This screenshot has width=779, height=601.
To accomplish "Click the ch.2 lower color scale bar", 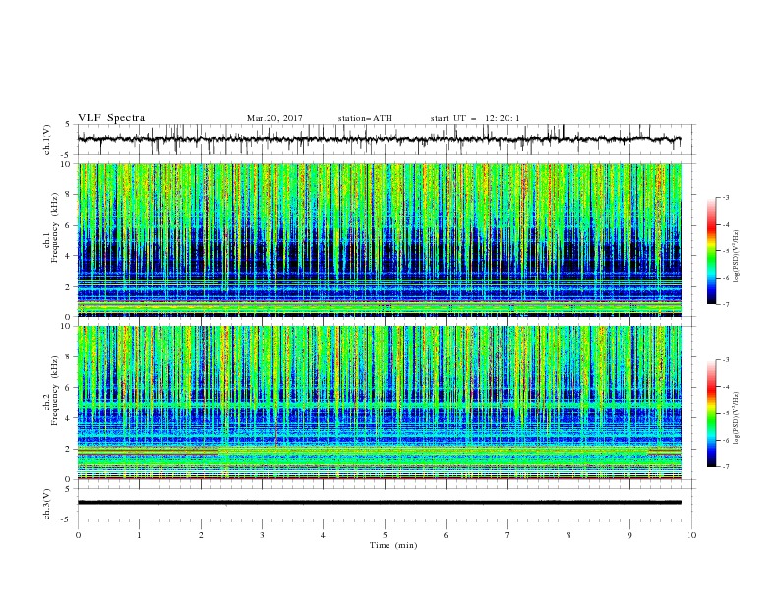I will pos(711,413).
